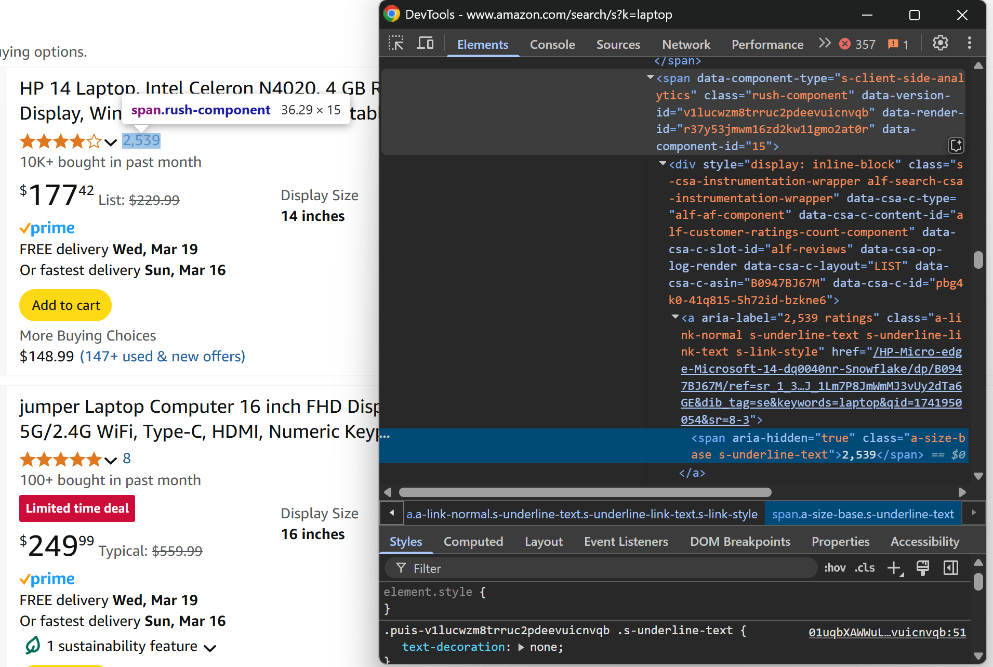Focus the Styles Filter input field
The width and height of the screenshot is (993, 667).
(x=601, y=568)
